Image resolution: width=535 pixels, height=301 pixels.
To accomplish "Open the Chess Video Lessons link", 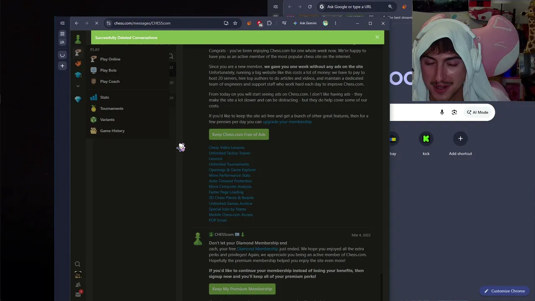I will tap(227, 148).
